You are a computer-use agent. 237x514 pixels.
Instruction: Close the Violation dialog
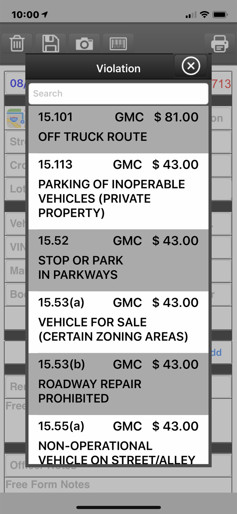[x=190, y=66]
